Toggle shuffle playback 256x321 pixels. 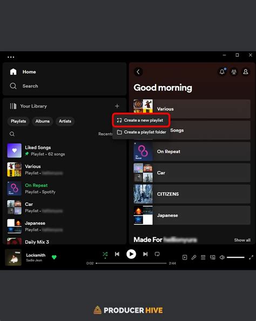point(105,255)
